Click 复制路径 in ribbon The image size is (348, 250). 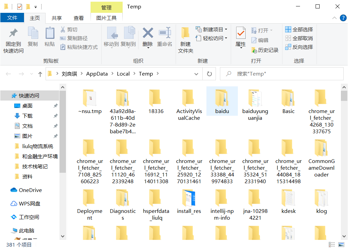pos(74,38)
